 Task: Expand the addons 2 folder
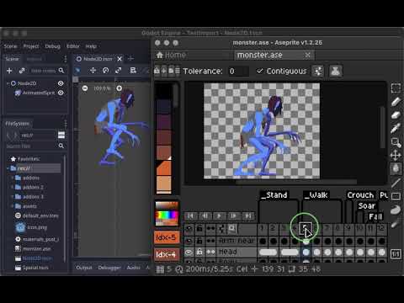tap(13, 187)
